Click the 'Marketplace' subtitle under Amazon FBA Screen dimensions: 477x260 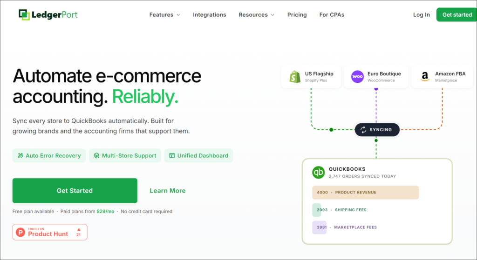(x=446, y=80)
